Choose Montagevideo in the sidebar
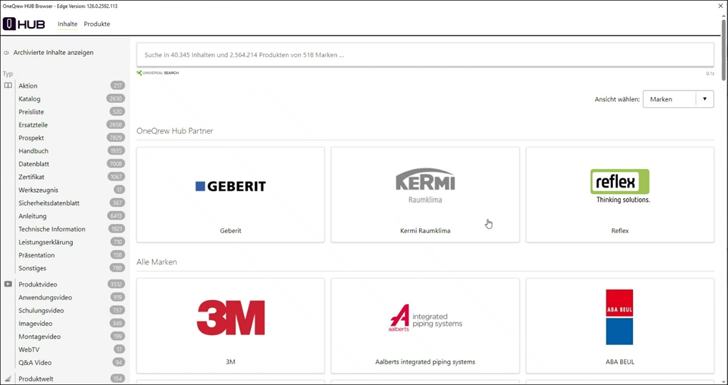This screenshot has width=728, height=385. point(39,337)
